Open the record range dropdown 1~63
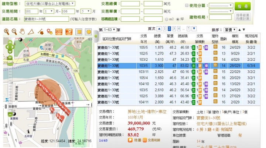266x148 pixels. [x=109, y=30]
